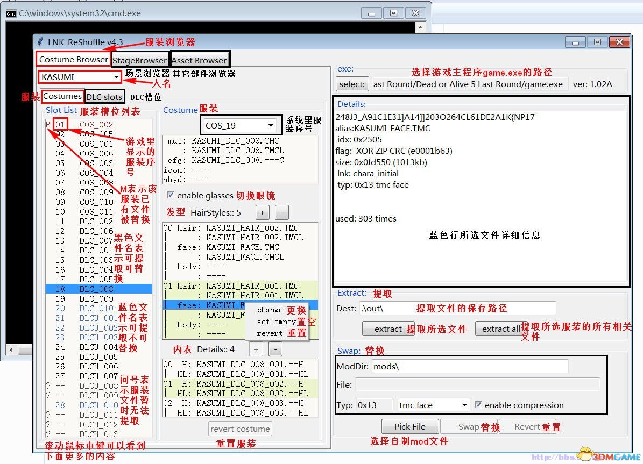The width and height of the screenshot is (643, 464).
Task: Click the minus button beside Details count
Action: (275, 349)
